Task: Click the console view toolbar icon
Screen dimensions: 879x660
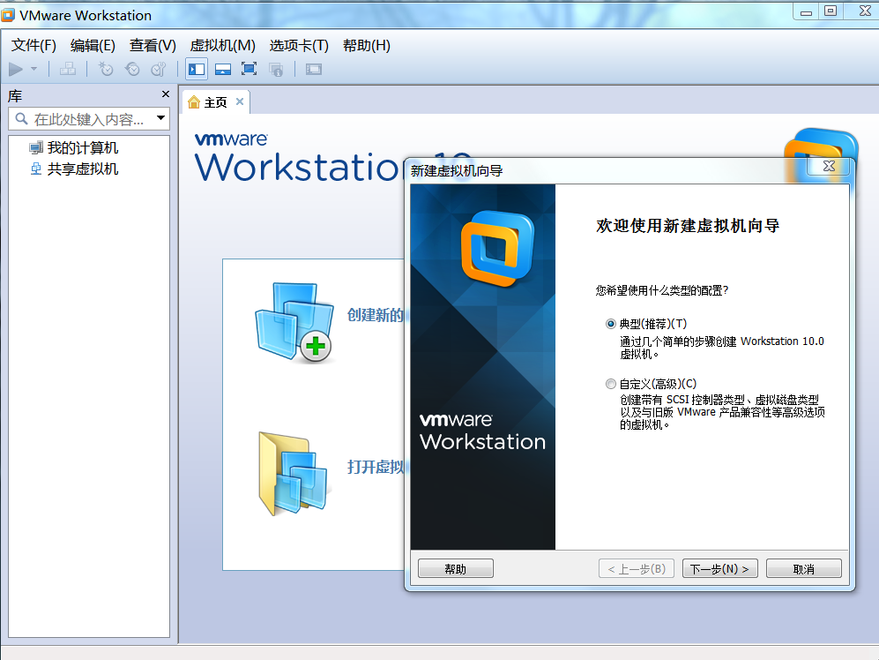Action: coord(313,69)
